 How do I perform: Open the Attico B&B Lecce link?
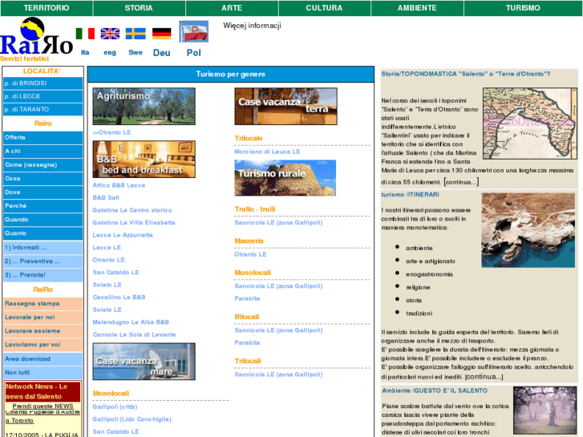[x=119, y=185]
